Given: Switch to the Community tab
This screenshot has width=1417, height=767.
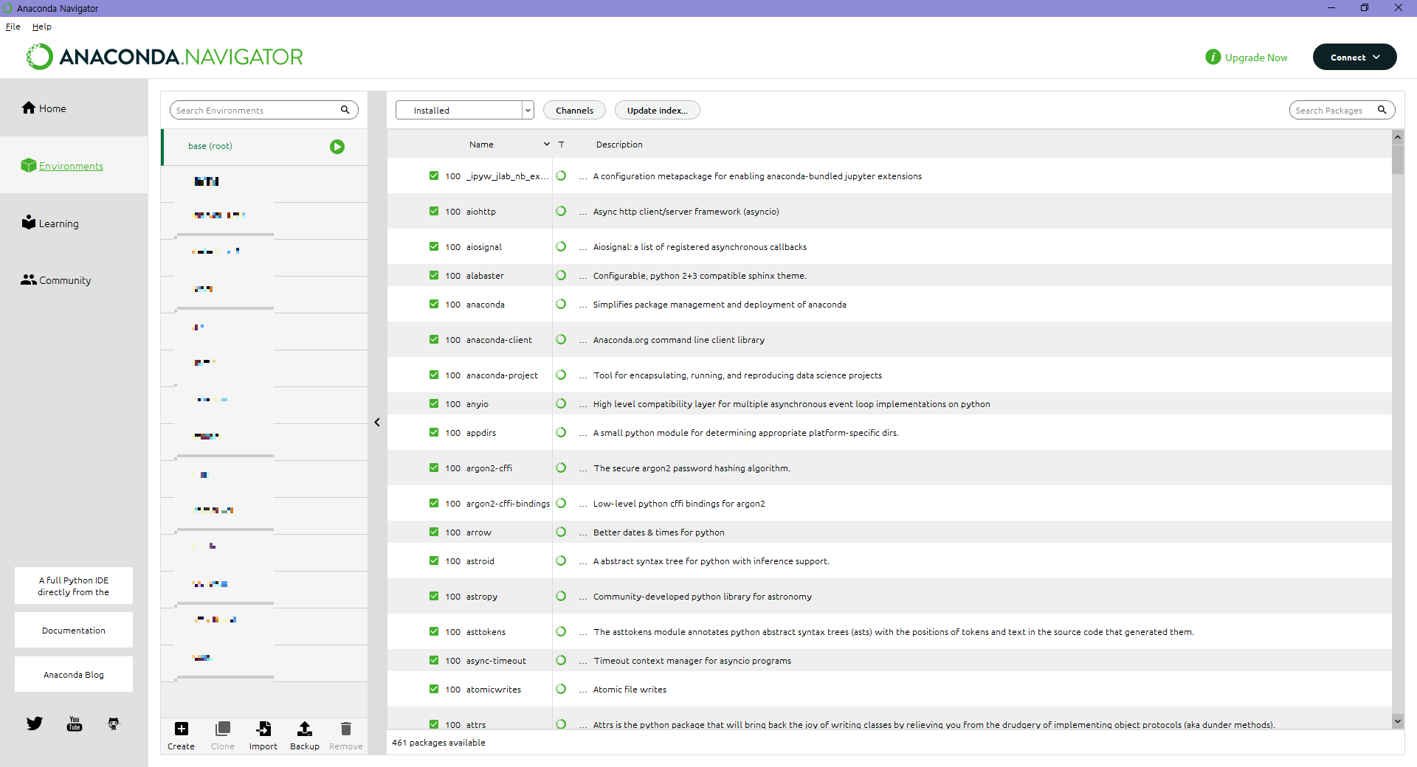Looking at the screenshot, I should 74,280.
